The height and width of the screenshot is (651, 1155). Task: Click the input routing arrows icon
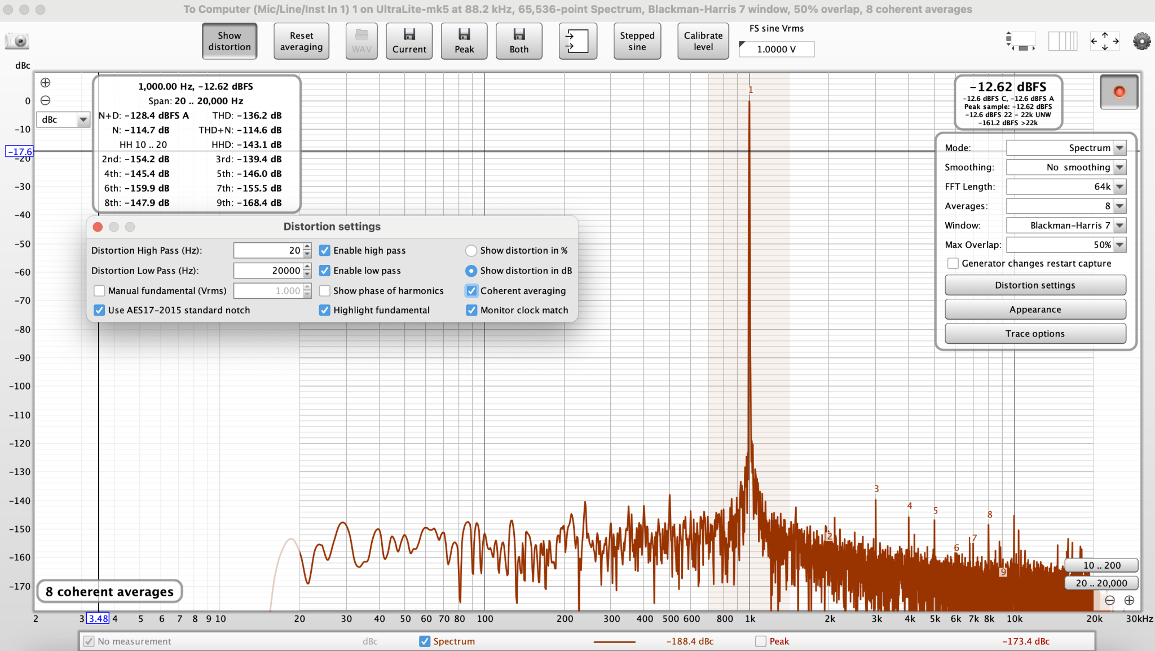click(x=577, y=41)
